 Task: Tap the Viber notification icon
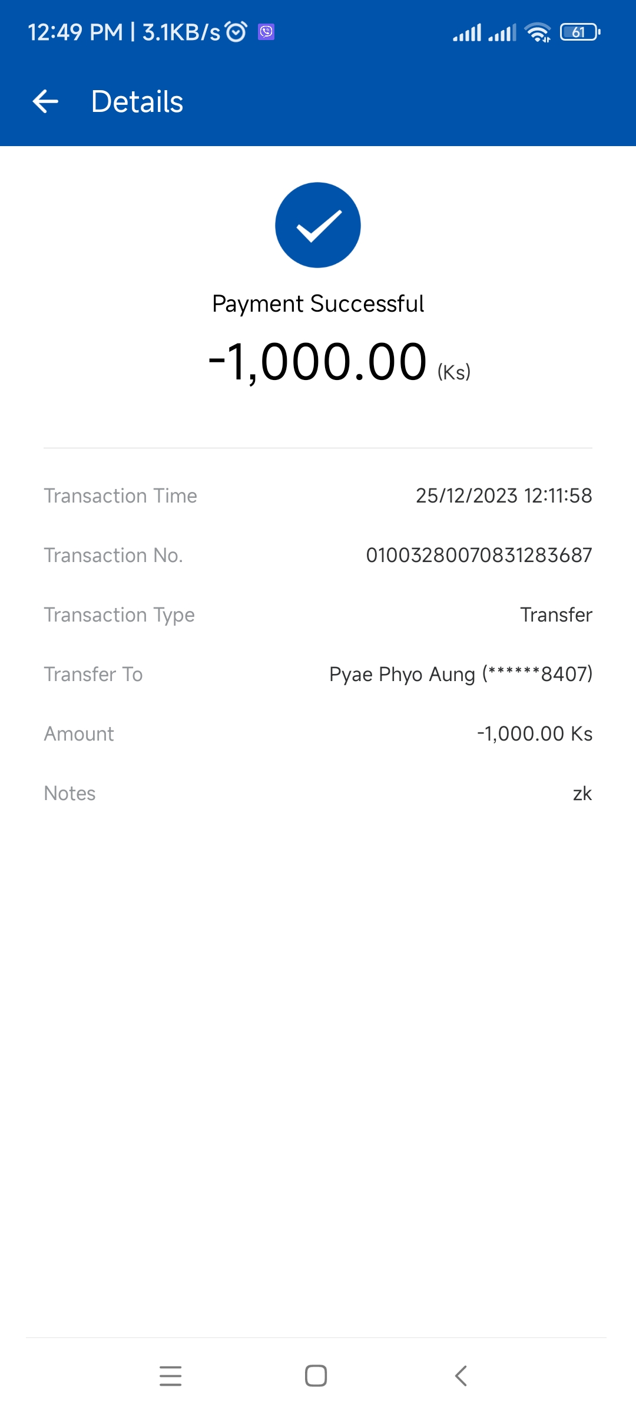pos(266,32)
